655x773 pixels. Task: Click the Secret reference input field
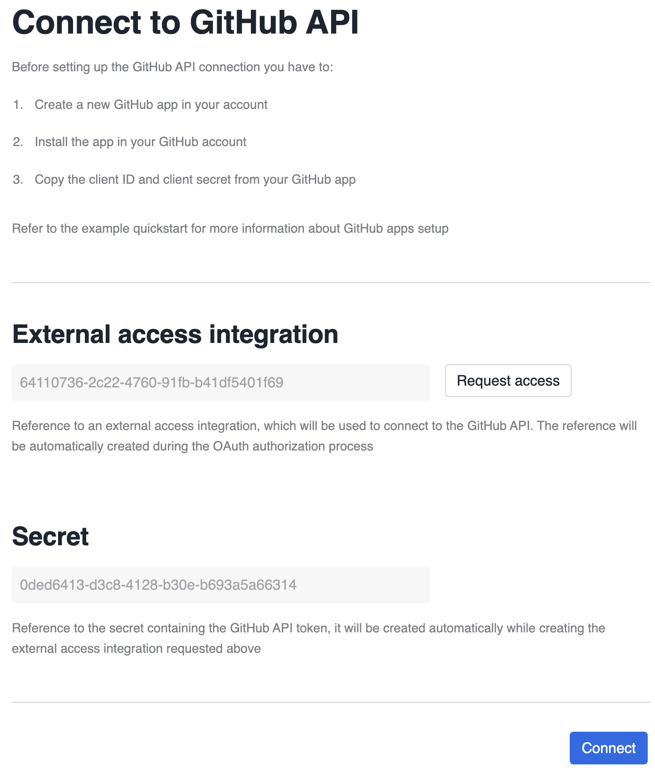pos(220,585)
